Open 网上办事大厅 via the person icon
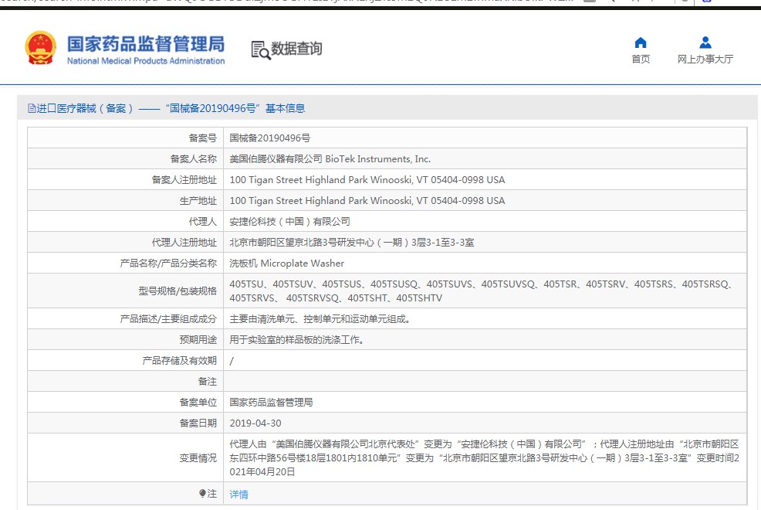 [x=705, y=42]
